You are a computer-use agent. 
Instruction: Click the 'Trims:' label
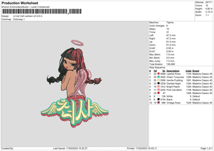(x=152, y=32)
